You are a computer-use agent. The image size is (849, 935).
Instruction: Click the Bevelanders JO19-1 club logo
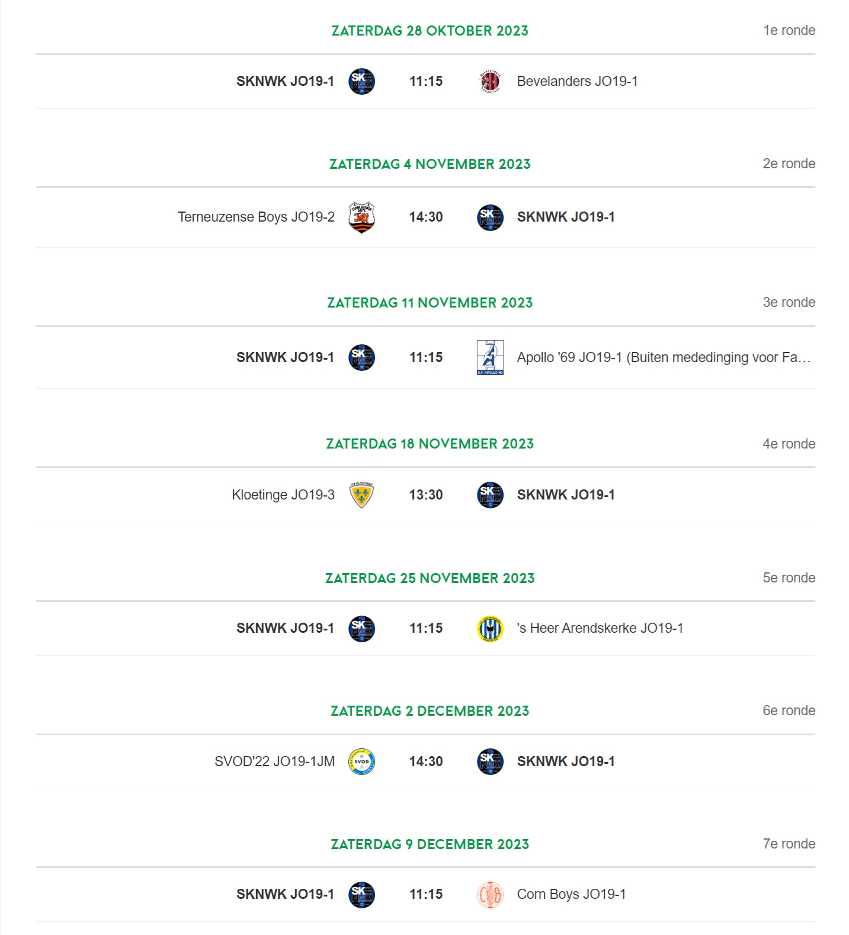click(490, 82)
